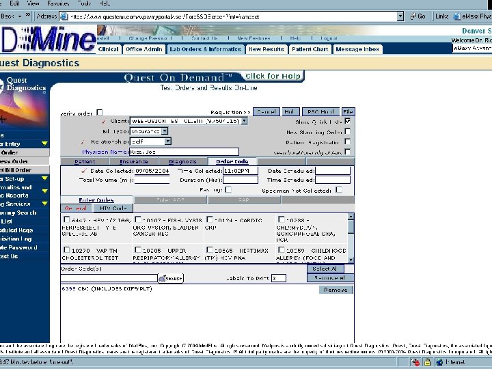Enable the Patient Registration checkbox
The height and width of the screenshot is (369, 492).
click(347, 142)
